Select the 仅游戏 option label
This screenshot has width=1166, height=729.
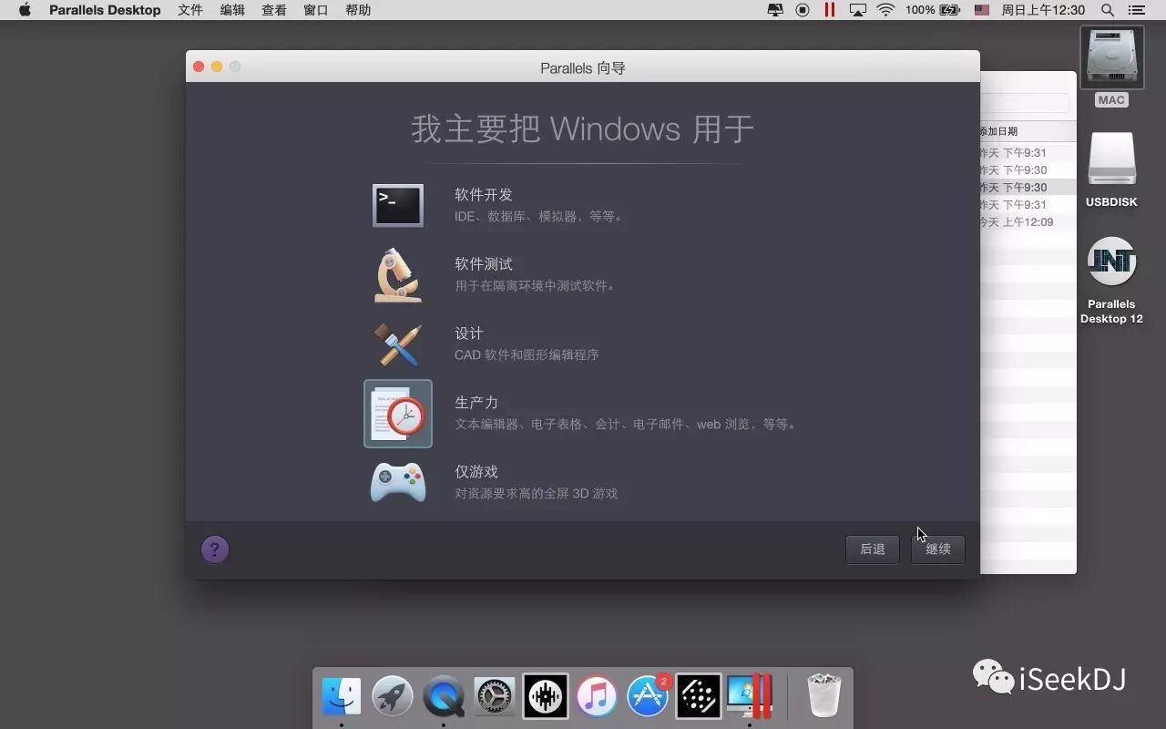pyautogui.click(x=476, y=472)
